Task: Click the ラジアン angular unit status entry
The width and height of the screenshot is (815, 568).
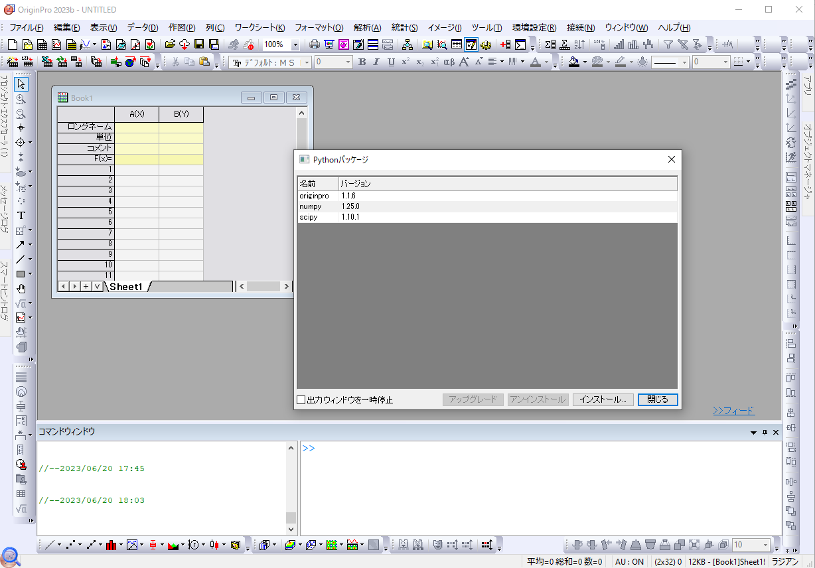Action: 786,561
